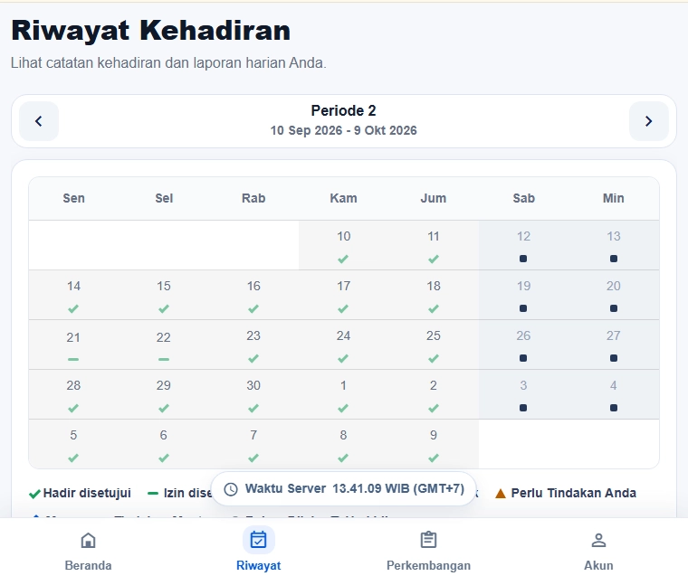This screenshot has height=576, width=688.
Task: Click the Kam column header
Action: pos(344,198)
